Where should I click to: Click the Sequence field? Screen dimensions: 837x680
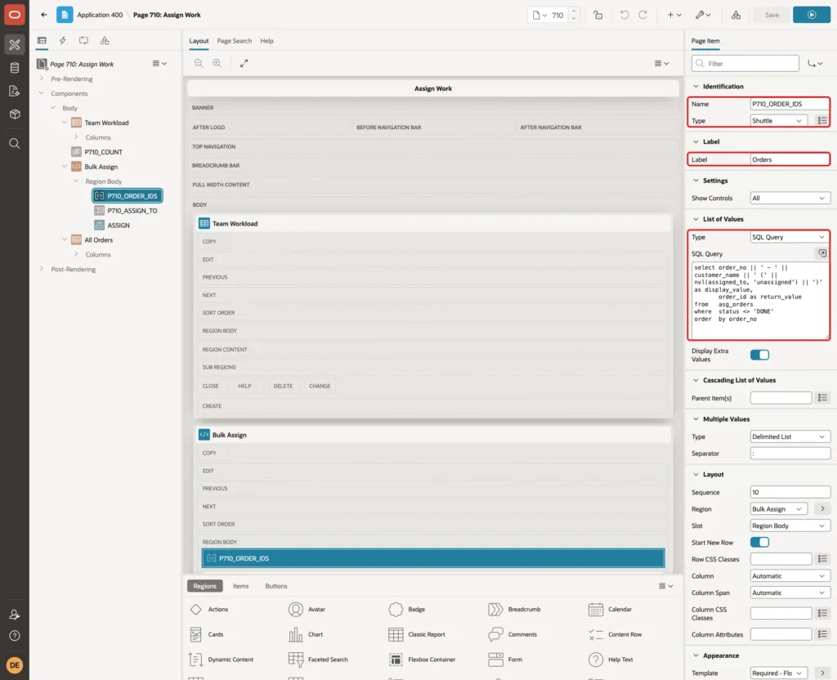[x=790, y=492]
